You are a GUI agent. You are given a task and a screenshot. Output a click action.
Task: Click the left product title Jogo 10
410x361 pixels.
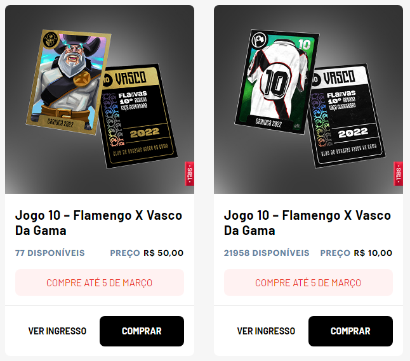click(x=98, y=223)
